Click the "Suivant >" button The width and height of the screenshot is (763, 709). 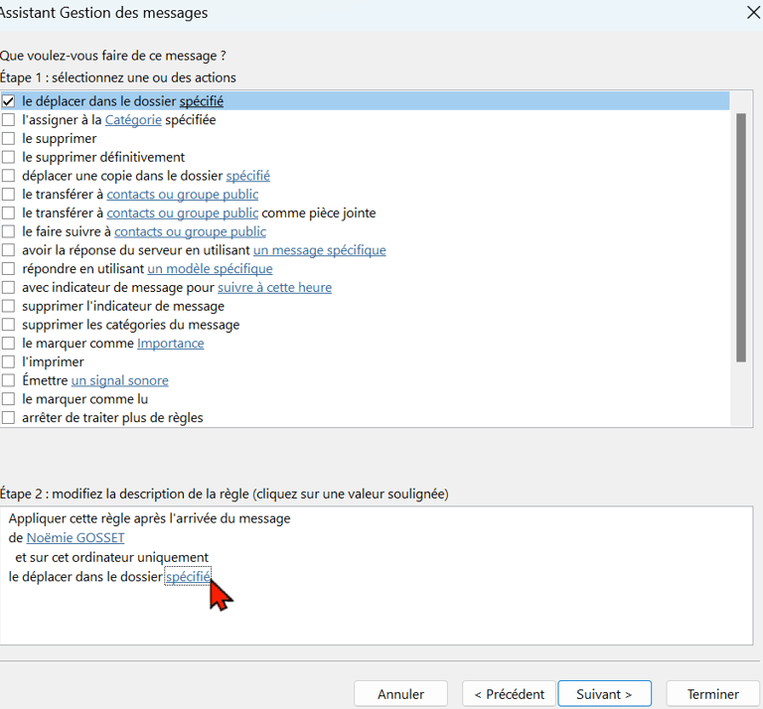point(604,694)
